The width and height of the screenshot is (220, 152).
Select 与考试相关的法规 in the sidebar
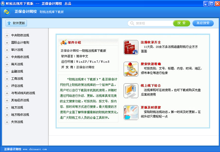(23, 93)
